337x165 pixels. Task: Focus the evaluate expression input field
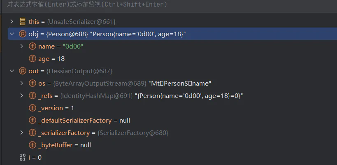[169, 5]
